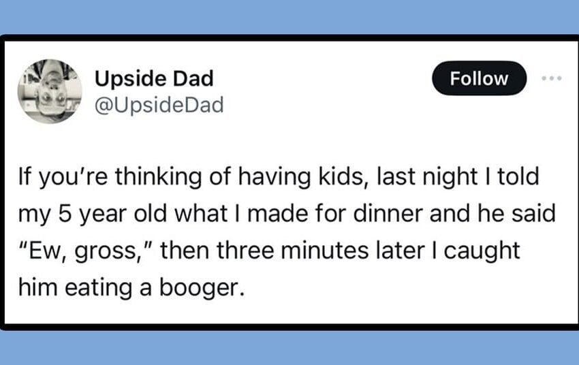Viewport: 579px width, 365px height.
Task: Click the word "caught" in the tweet
Action: pos(482,251)
